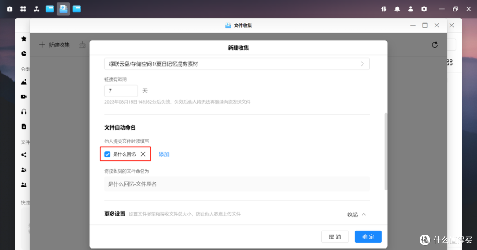Open the first blue file manager taskbar icon

tap(50, 9)
